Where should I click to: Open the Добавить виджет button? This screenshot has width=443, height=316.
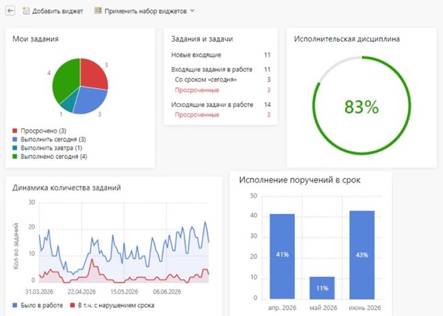pos(53,11)
